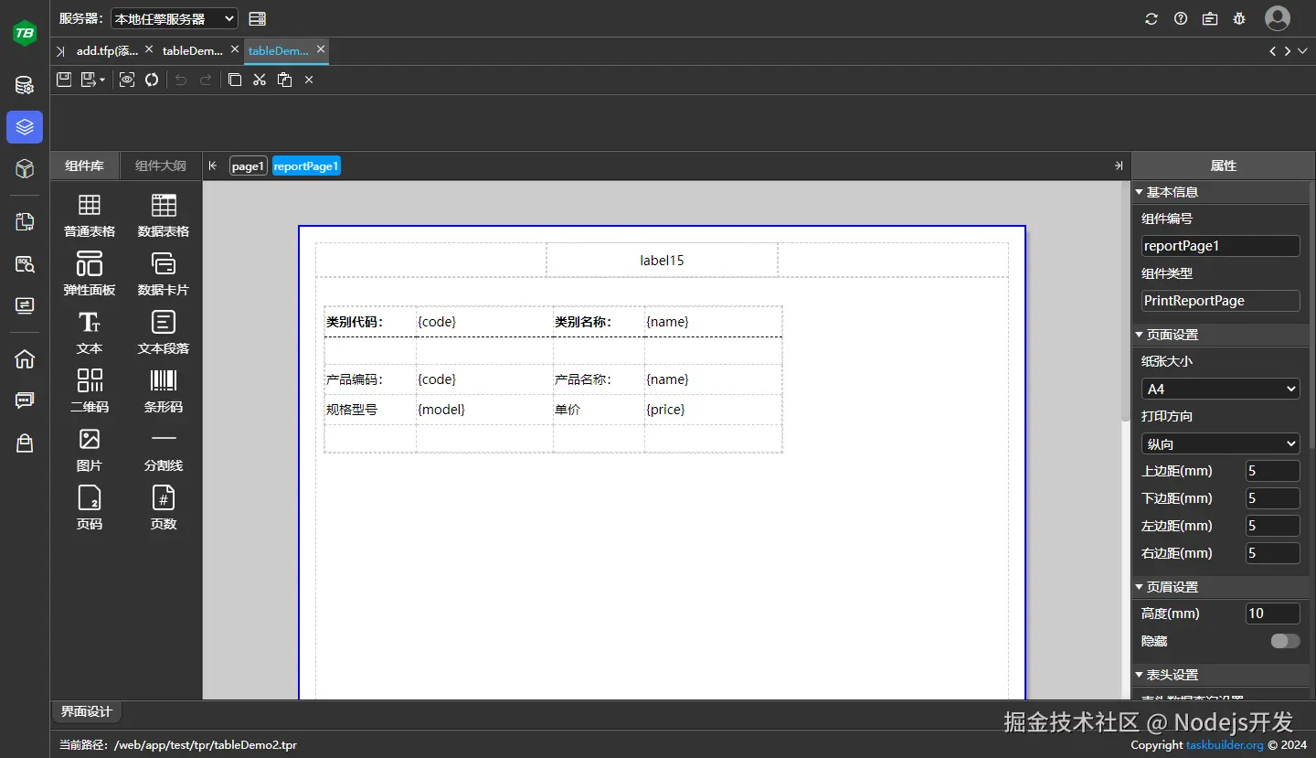Switch to the add.tfp tab
This screenshot has width=1316, height=758.
(x=107, y=51)
